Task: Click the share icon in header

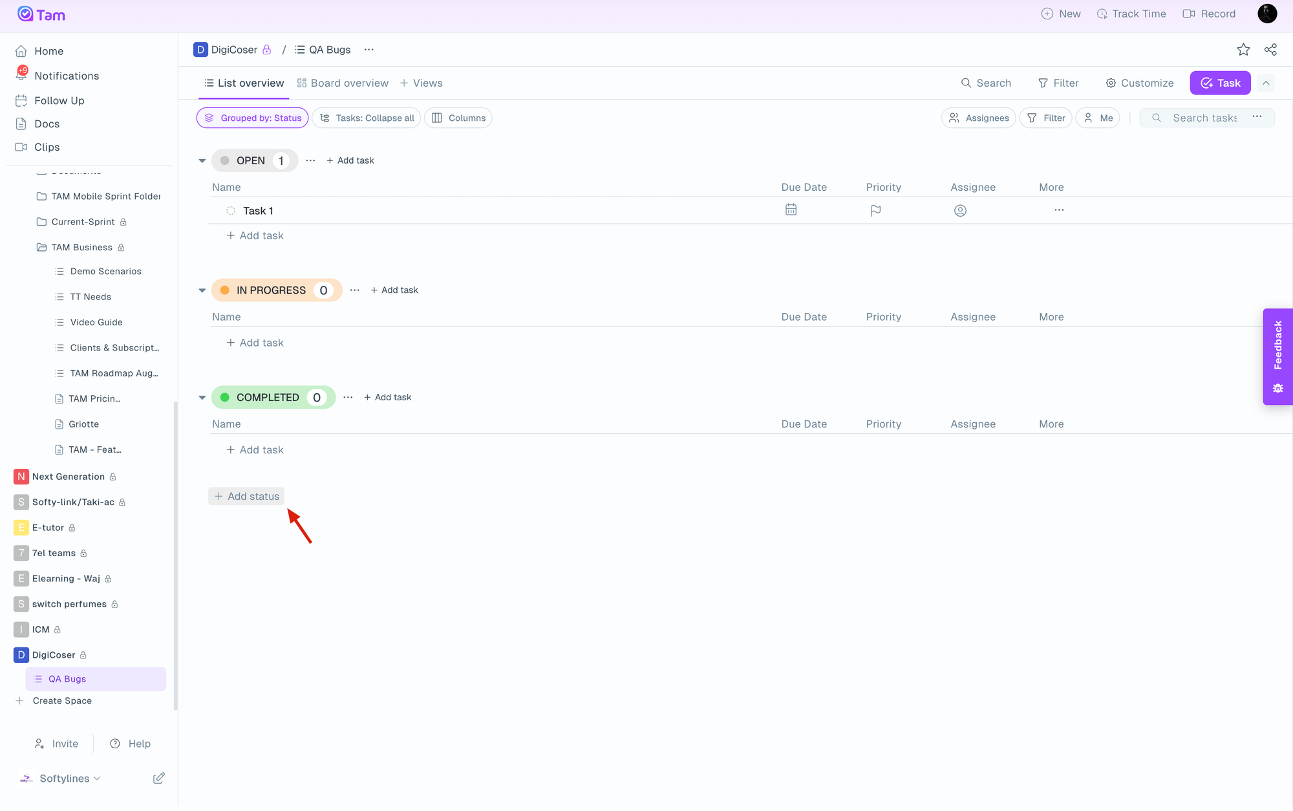Action: click(1270, 50)
